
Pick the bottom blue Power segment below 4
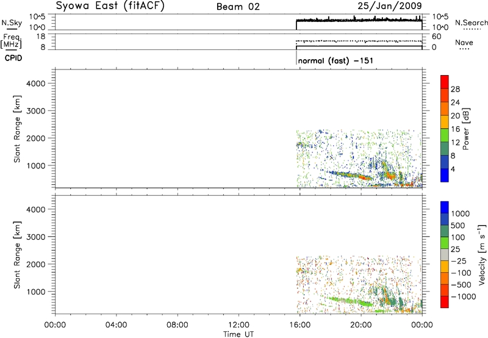(x=445, y=175)
